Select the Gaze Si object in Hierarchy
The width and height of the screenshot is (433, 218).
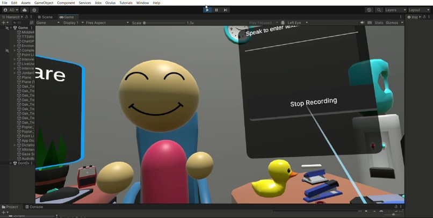[26, 154]
